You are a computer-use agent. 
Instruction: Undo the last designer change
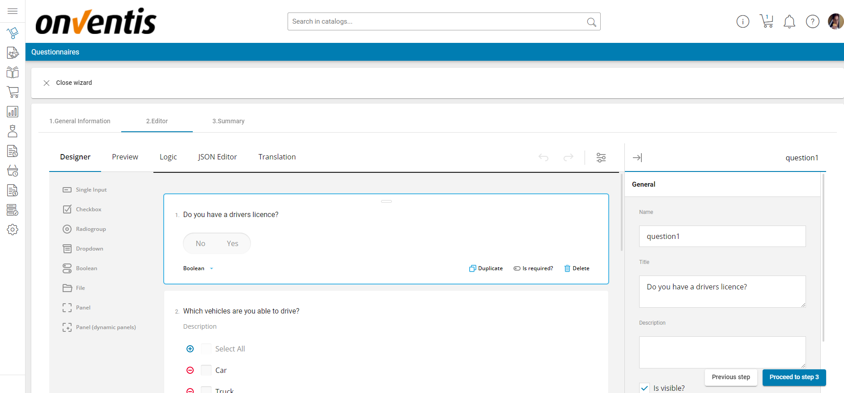pyautogui.click(x=543, y=157)
